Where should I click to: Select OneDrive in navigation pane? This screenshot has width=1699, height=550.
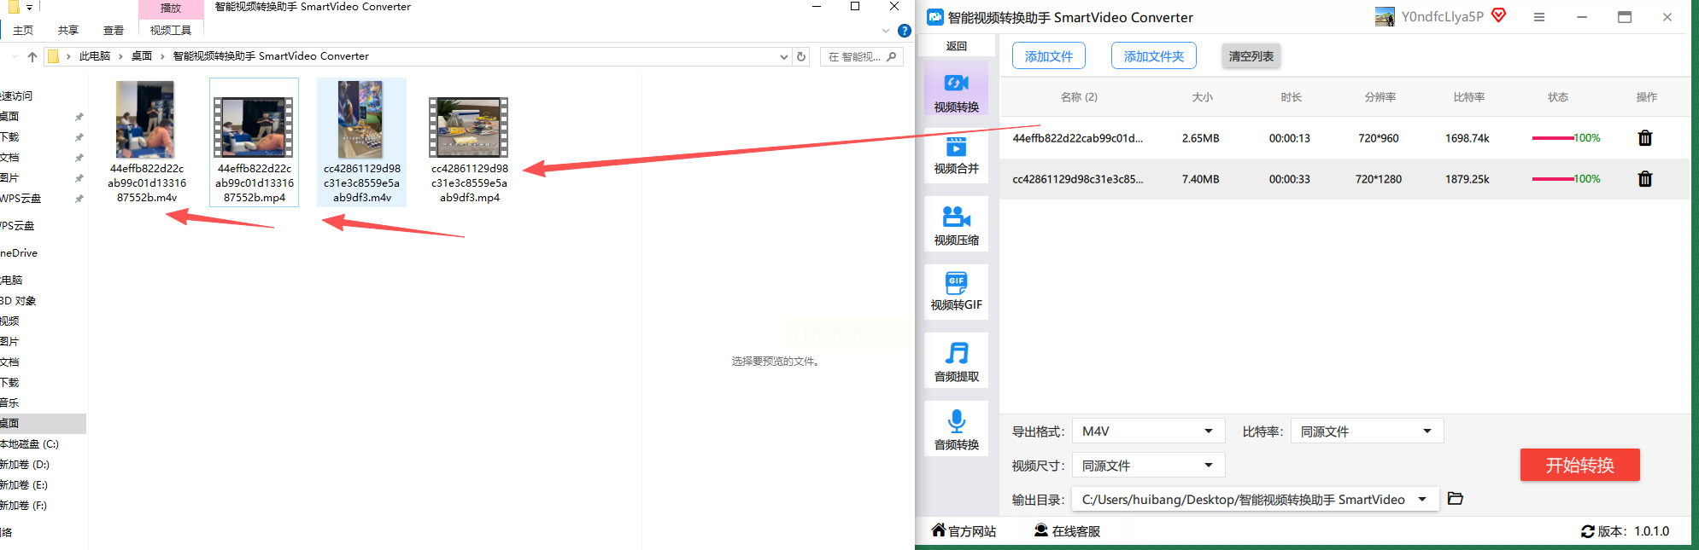coord(19,253)
